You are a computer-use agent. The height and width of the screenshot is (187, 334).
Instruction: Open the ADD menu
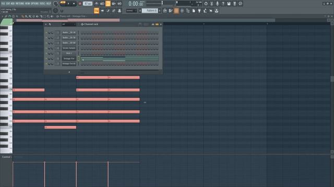(x=13, y=4)
